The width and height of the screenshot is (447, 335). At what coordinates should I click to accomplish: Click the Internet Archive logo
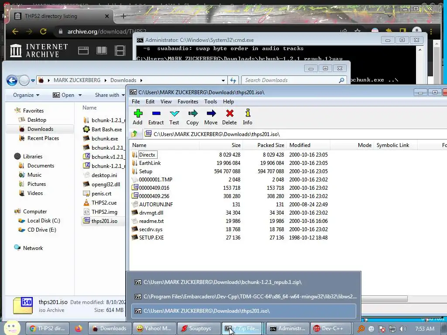click(39, 51)
